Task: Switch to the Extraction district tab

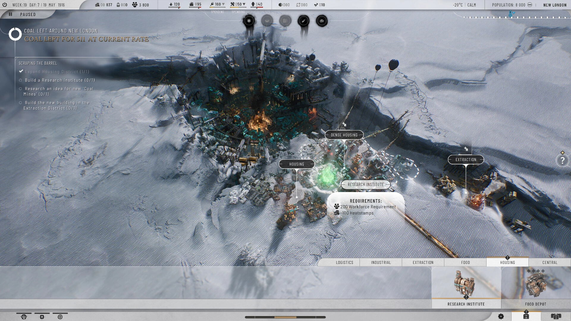Action: click(423, 262)
